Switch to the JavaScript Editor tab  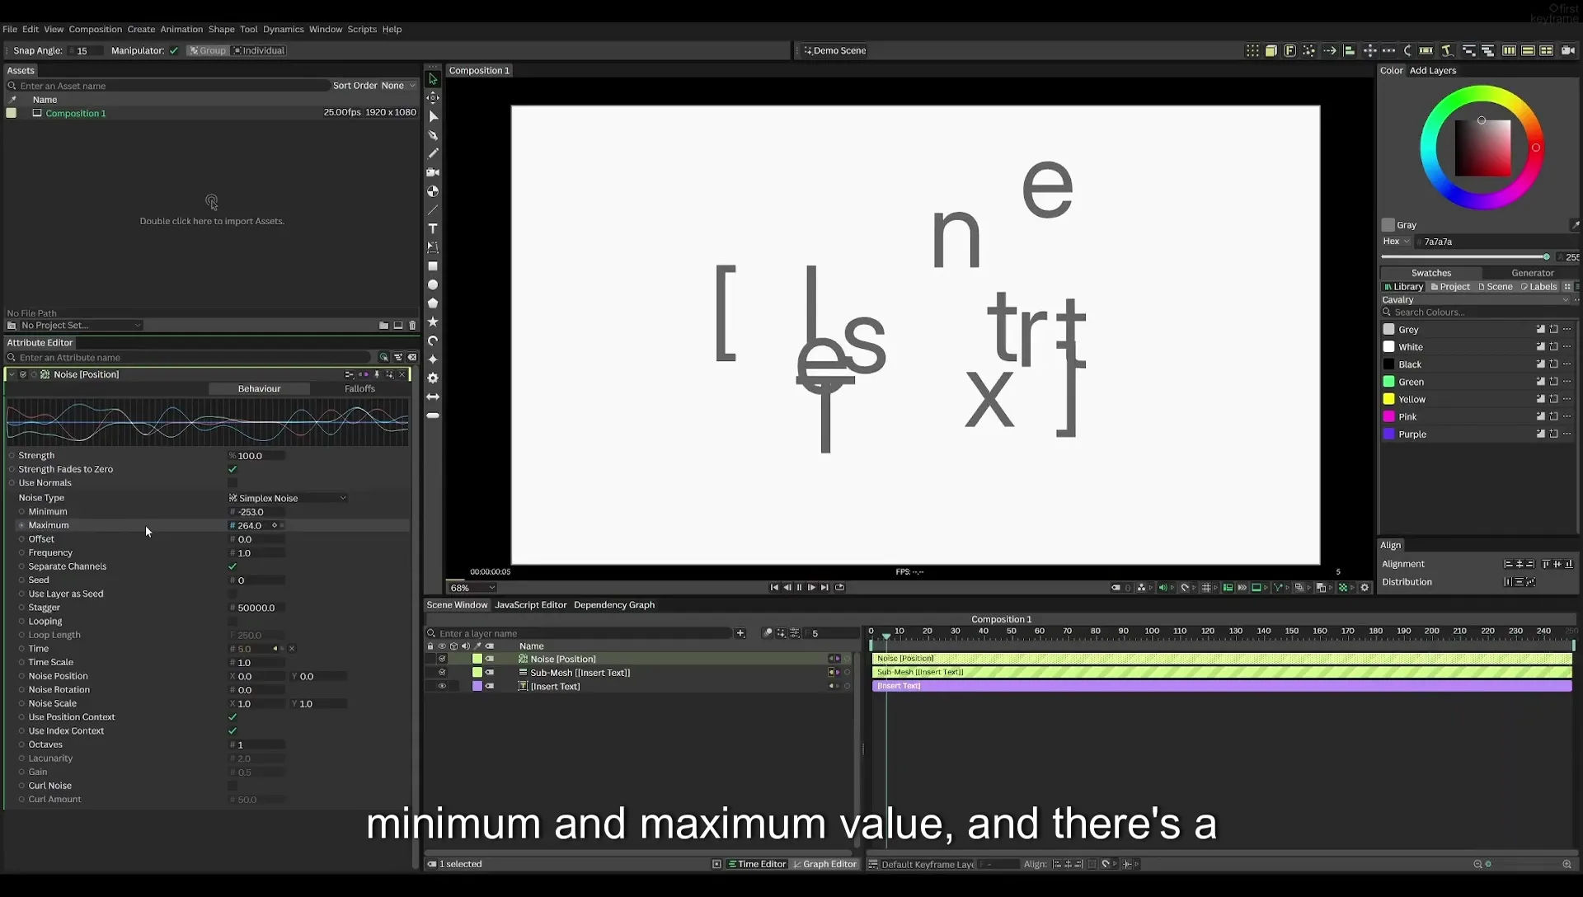[x=530, y=605]
